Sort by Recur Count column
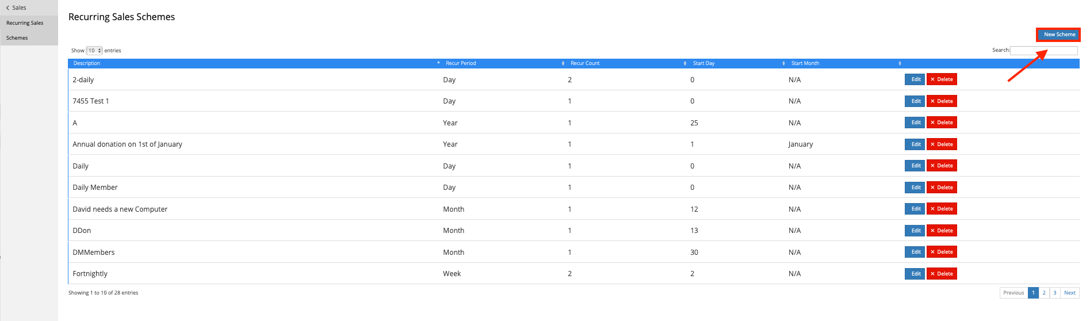The image size is (1090, 321). pos(628,63)
